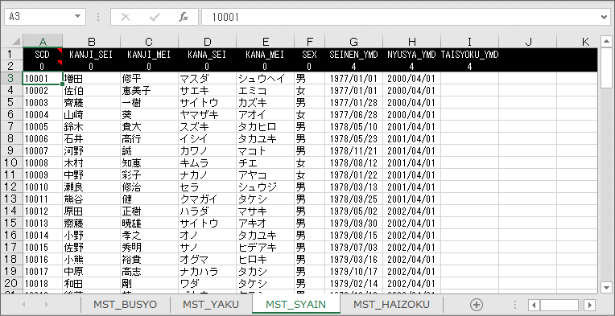
Task: Click previous sheet navigation arrow
Action: [x=23, y=304]
